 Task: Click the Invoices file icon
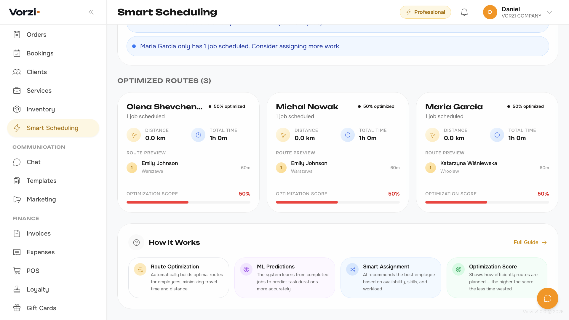[17, 233]
